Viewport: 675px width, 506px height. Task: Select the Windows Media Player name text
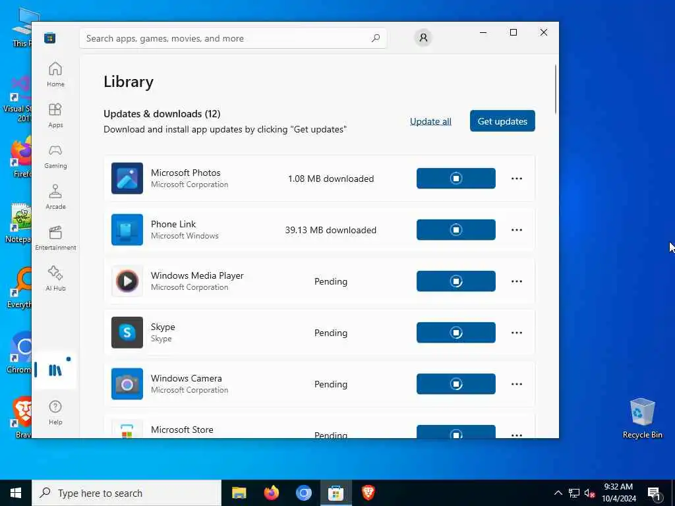(197, 275)
